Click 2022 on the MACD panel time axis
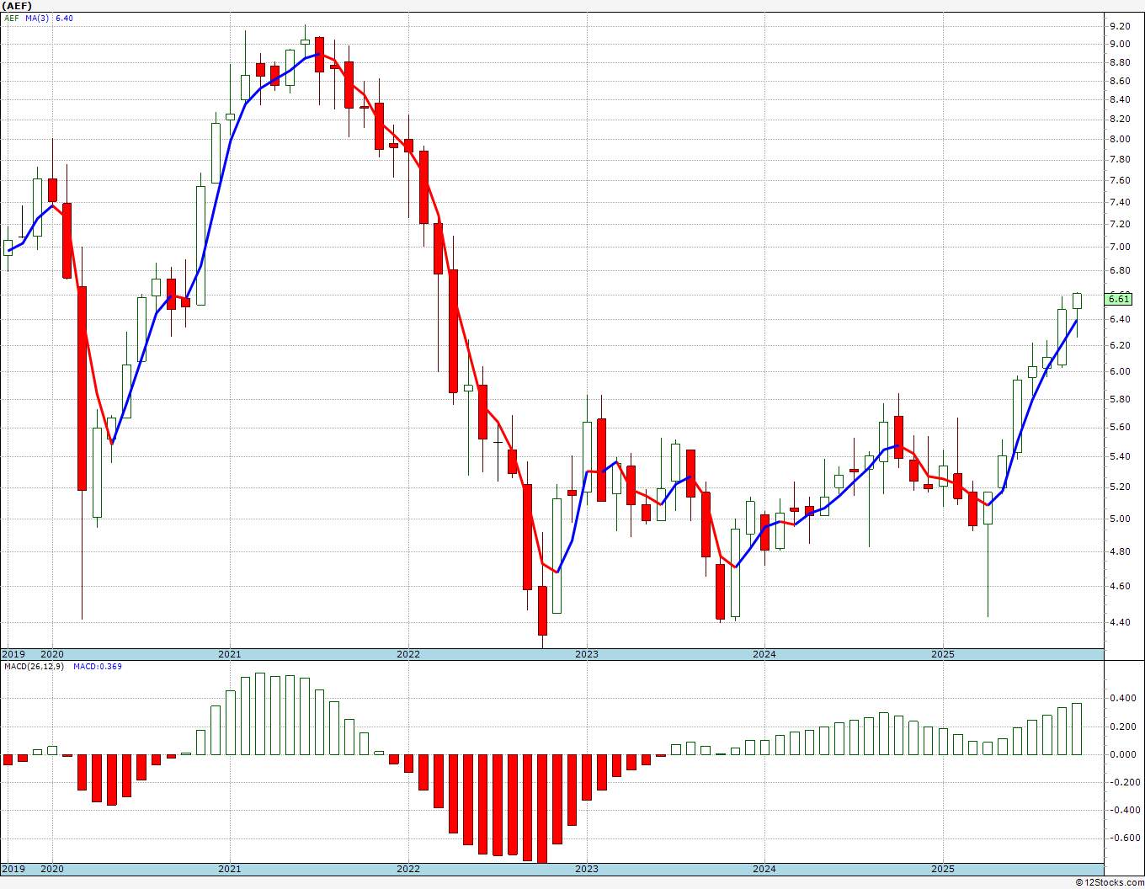 408,869
